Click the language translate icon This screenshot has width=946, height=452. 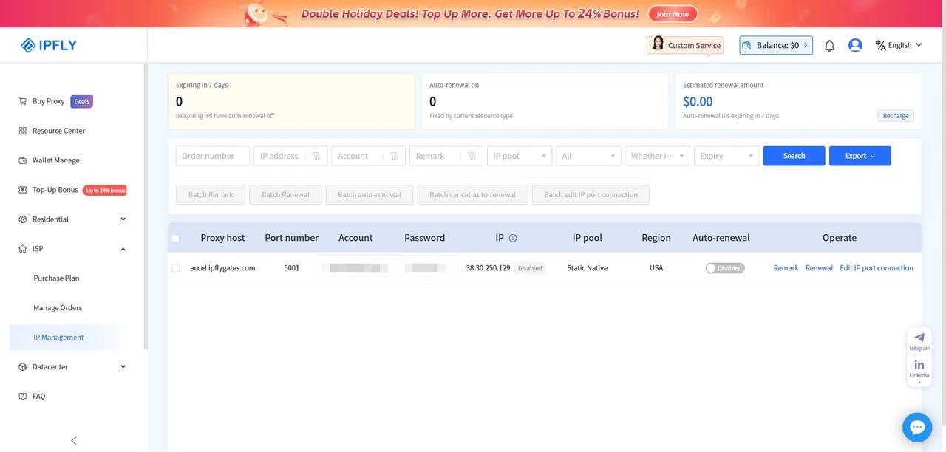click(880, 45)
